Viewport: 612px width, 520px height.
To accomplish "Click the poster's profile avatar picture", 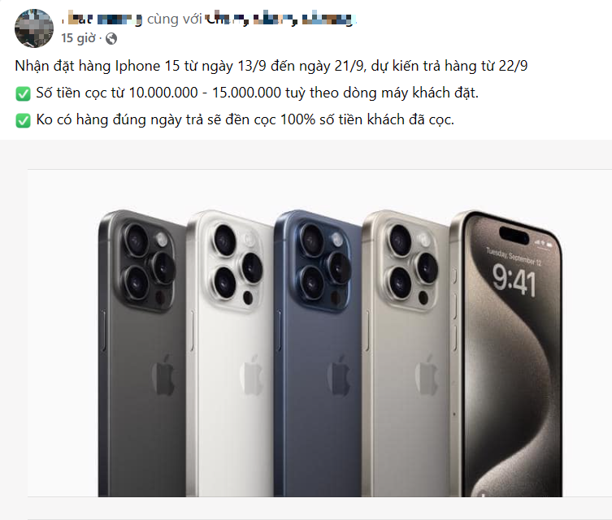I will pos(33,26).
